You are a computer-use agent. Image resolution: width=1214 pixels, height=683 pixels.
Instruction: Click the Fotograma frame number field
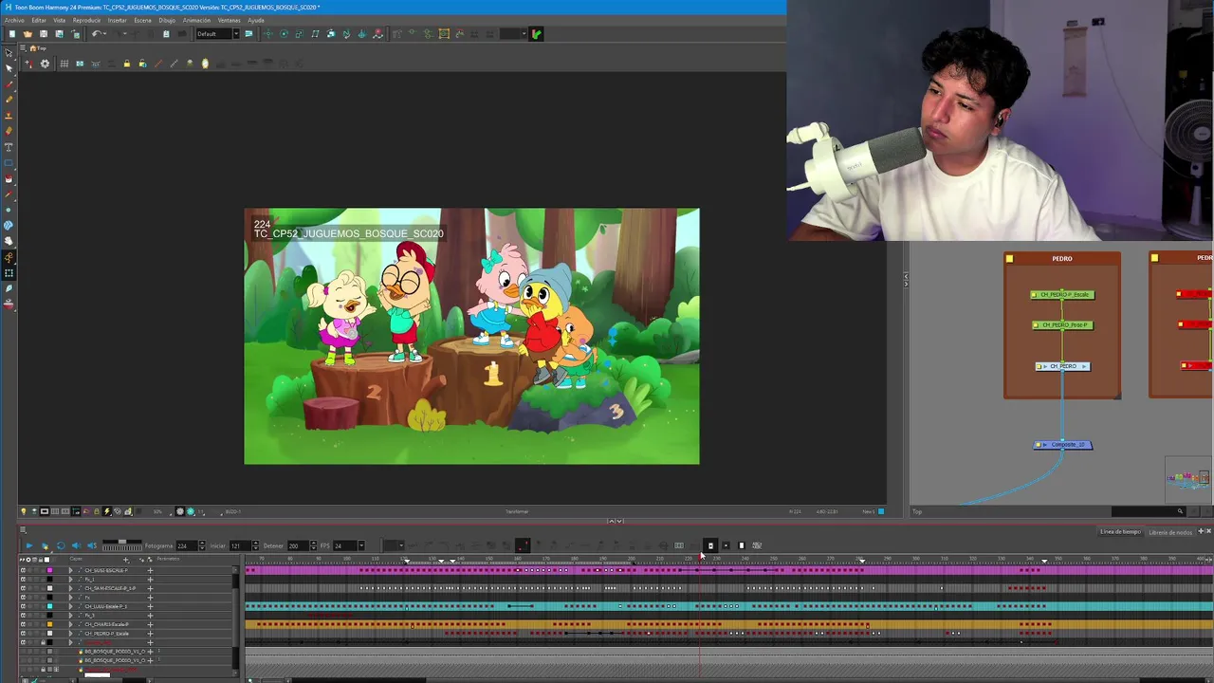click(x=187, y=545)
